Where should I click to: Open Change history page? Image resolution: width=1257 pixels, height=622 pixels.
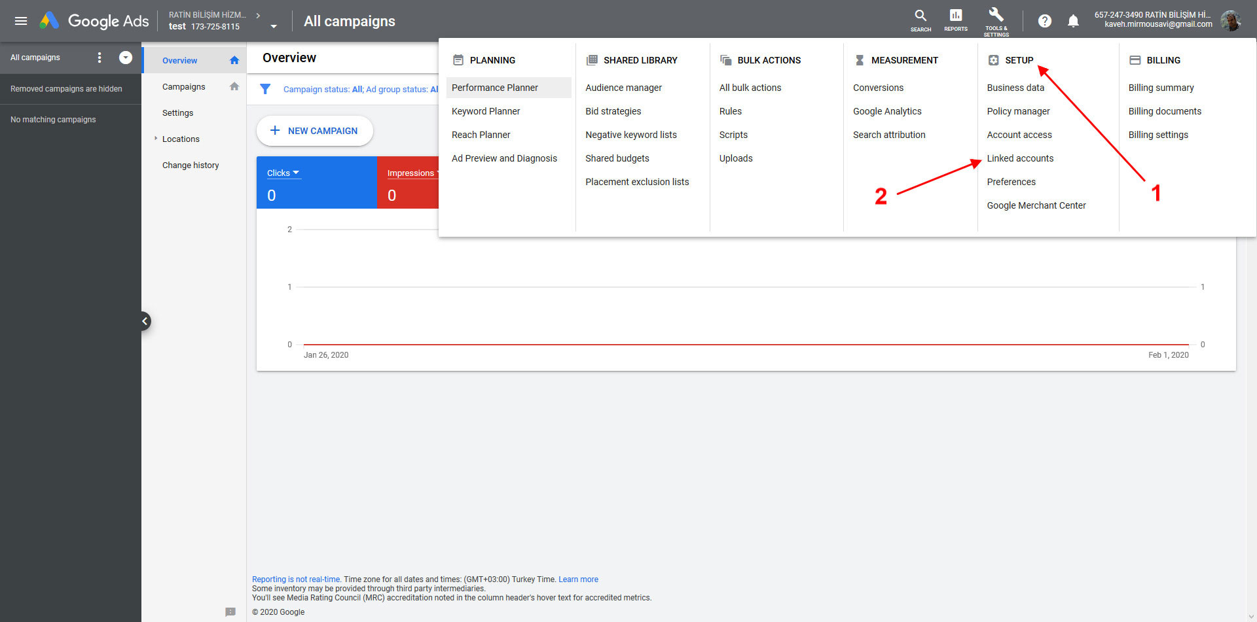coord(191,165)
